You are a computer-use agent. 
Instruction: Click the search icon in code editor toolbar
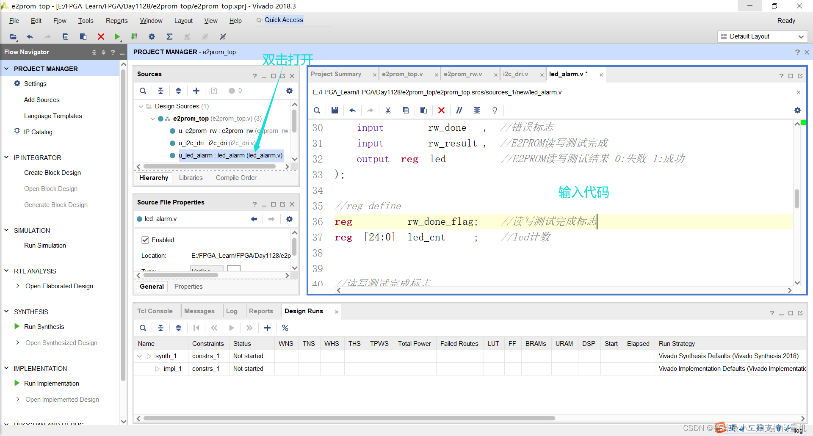pyautogui.click(x=317, y=110)
